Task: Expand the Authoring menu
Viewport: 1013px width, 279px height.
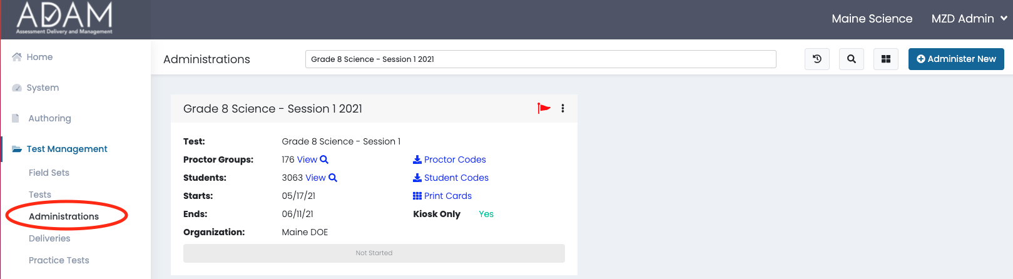Action: [49, 118]
